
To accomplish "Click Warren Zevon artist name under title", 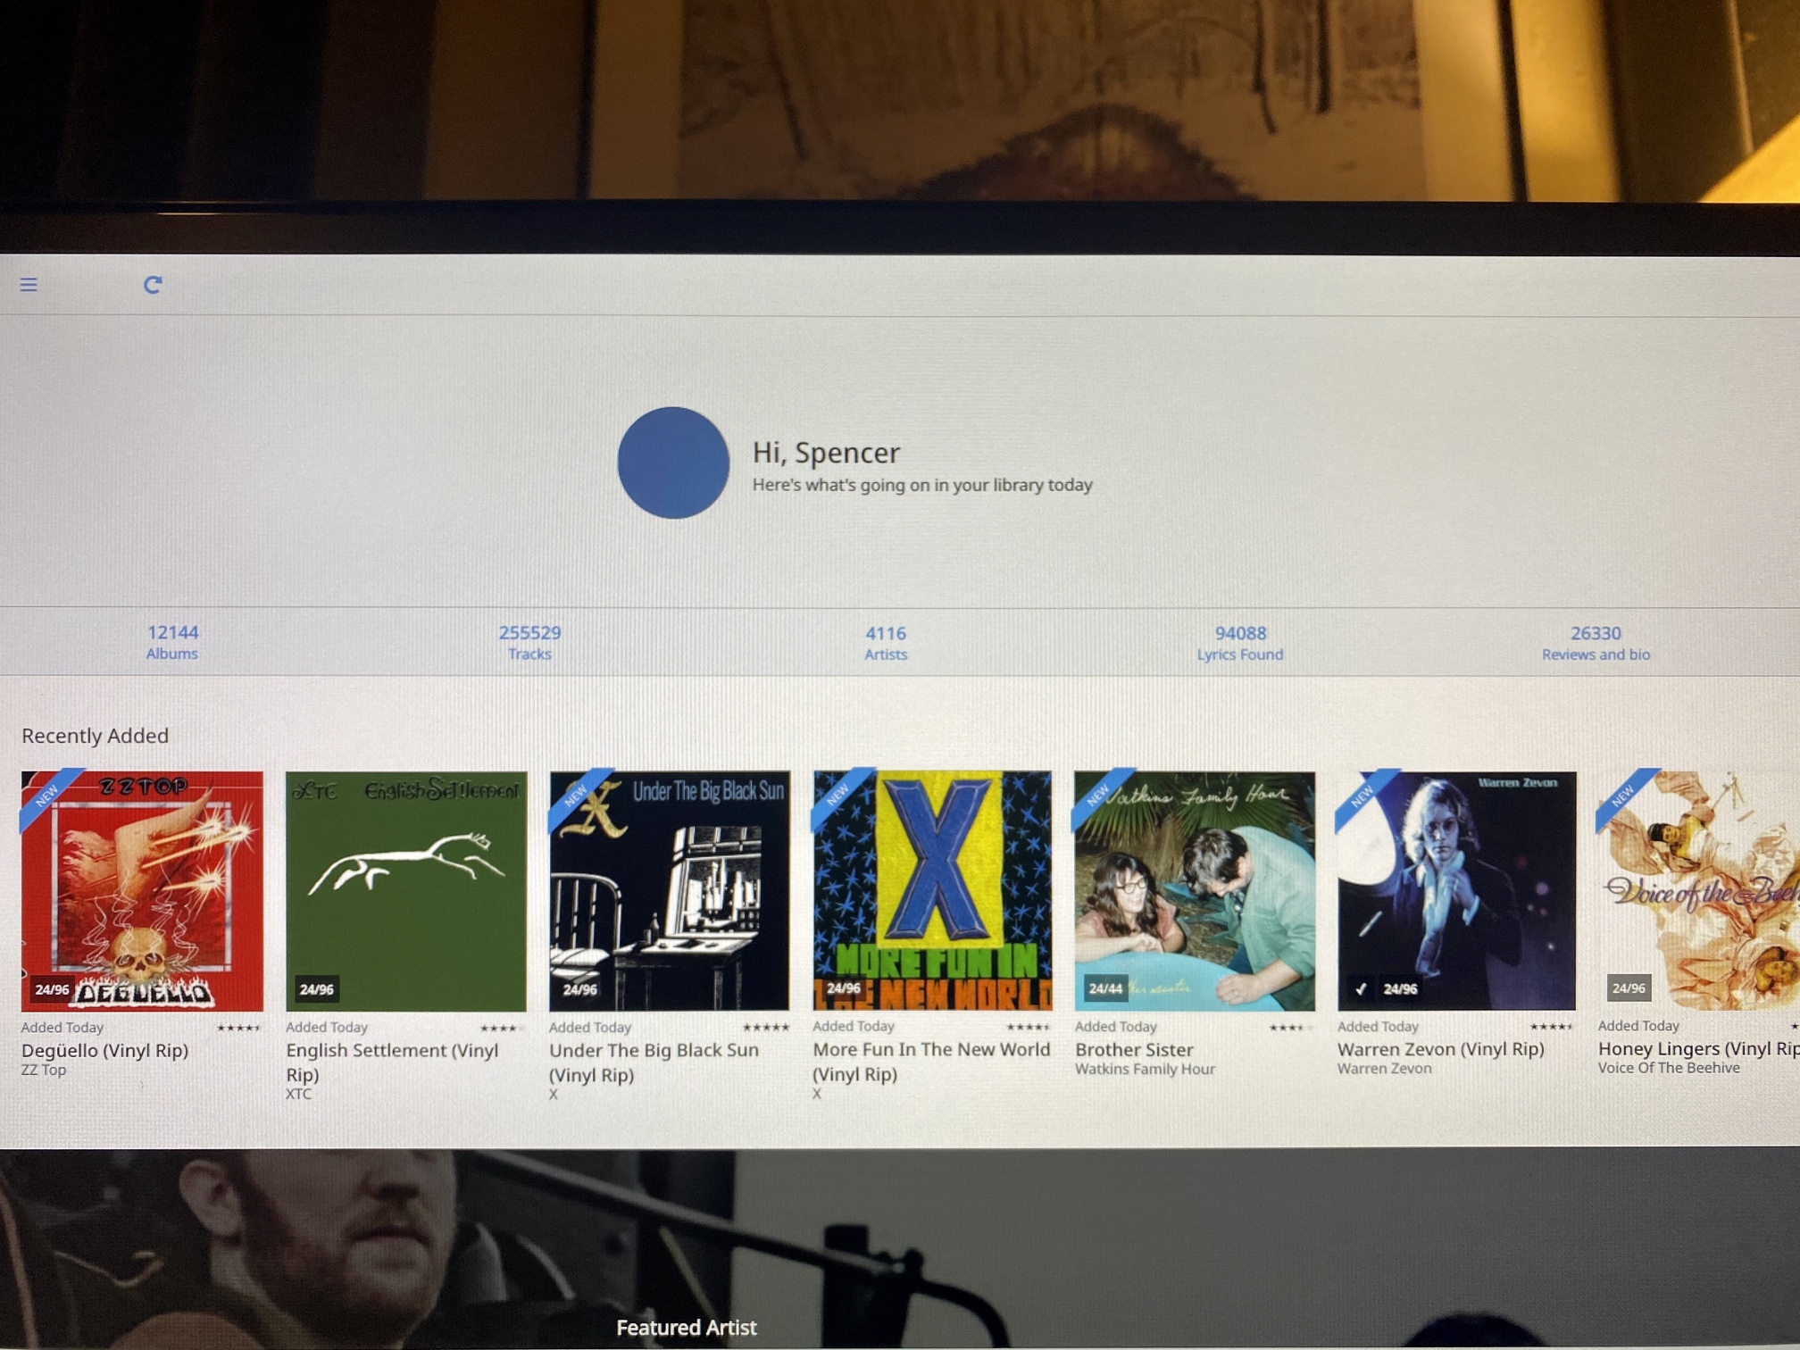I will coord(1384,1068).
